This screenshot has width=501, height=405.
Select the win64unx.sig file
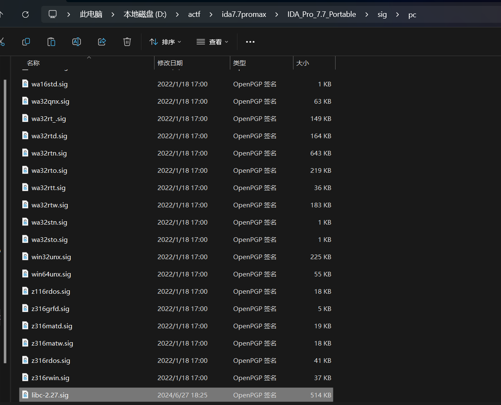tap(51, 274)
